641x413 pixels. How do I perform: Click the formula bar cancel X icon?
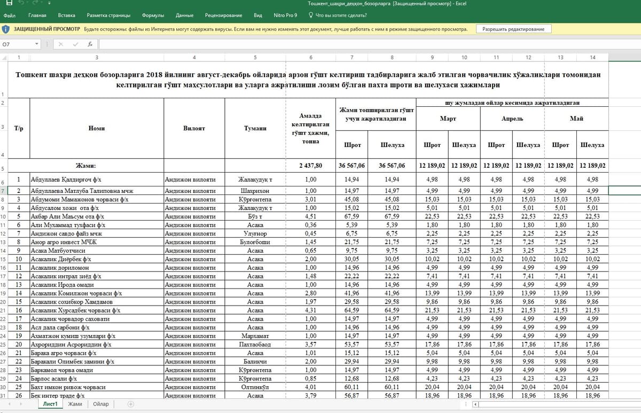[61, 44]
